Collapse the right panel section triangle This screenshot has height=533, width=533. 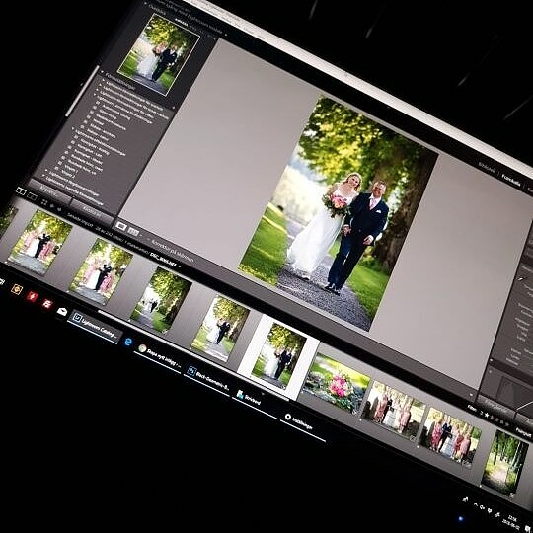tap(491, 360)
